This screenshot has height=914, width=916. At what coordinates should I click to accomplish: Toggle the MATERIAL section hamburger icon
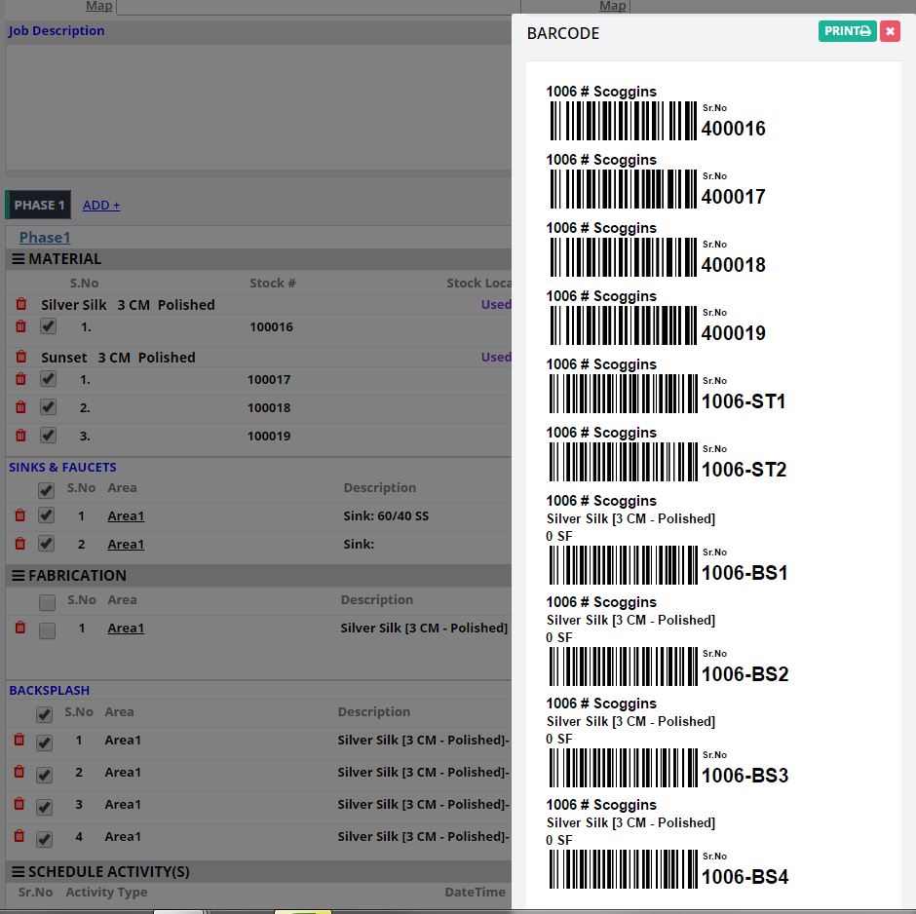[19, 259]
